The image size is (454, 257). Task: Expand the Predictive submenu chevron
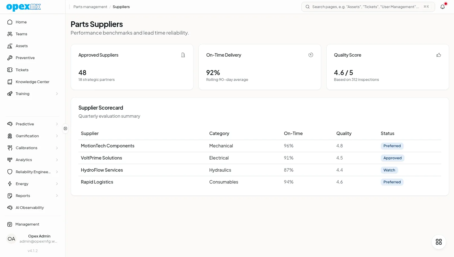57,124
